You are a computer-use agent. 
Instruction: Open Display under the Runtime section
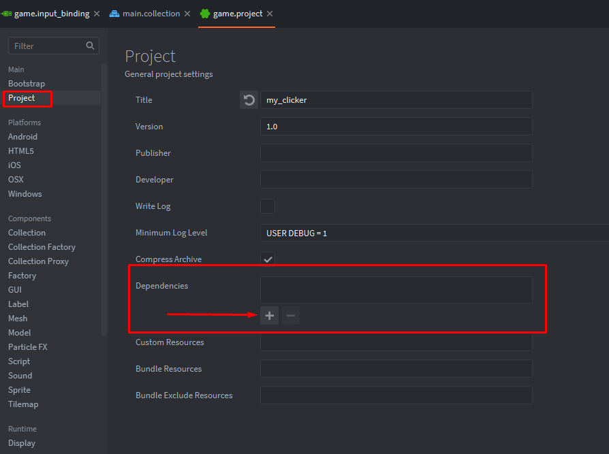coord(22,443)
